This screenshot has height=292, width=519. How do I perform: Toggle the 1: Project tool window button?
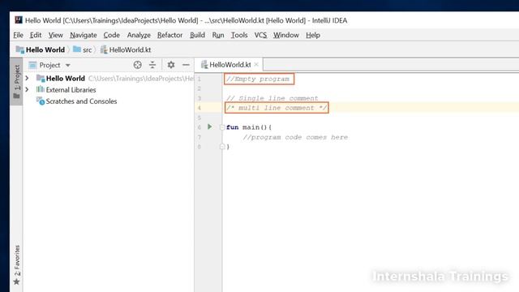coord(16,81)
